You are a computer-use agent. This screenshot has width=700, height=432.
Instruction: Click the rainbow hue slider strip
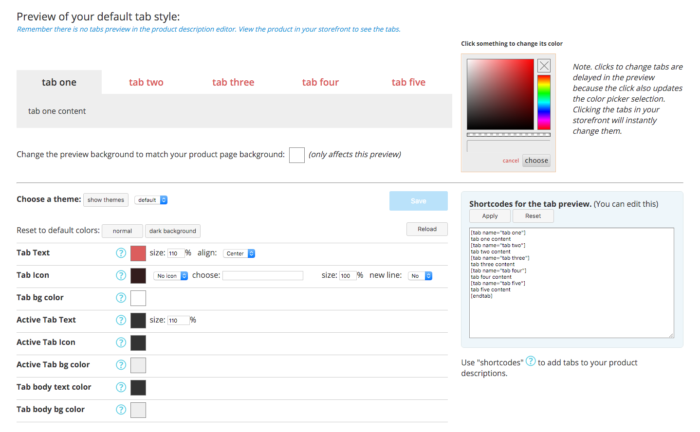pyautogui.click(x=544, y=102)
